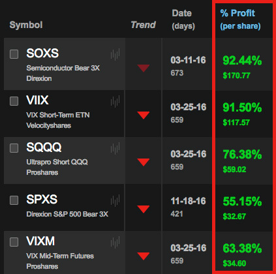
Task: Open the VIXM ticker link
Action: [40, 241]
